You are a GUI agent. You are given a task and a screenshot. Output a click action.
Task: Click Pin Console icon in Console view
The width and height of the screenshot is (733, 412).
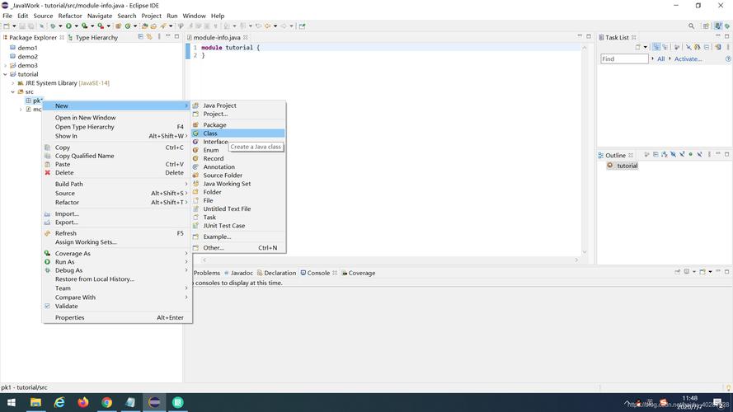pos(678,271)
